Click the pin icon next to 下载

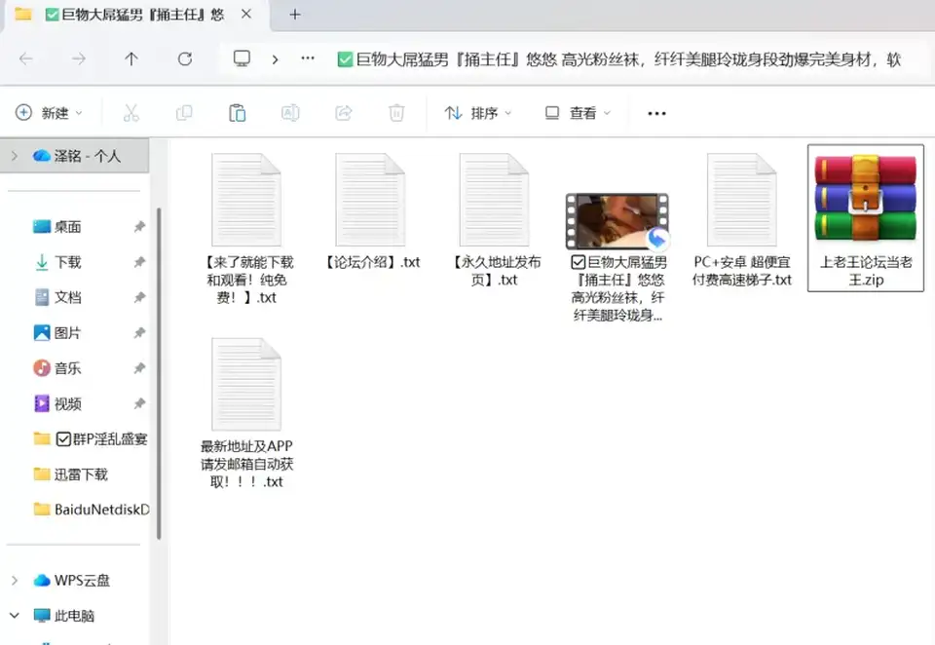(139, 262)
